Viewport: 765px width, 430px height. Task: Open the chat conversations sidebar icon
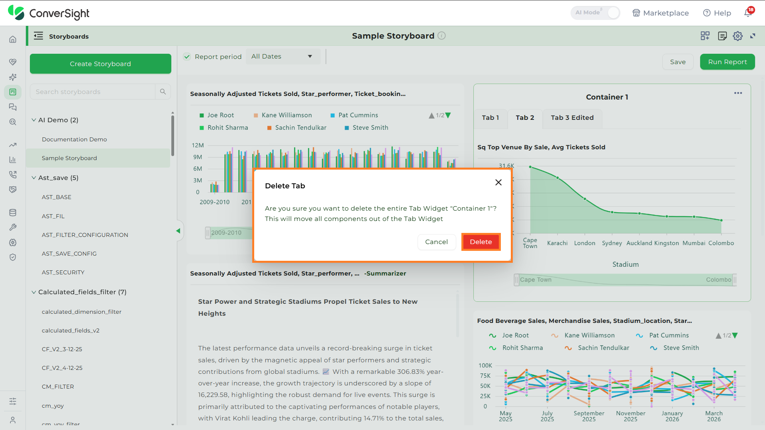[13, 107]
